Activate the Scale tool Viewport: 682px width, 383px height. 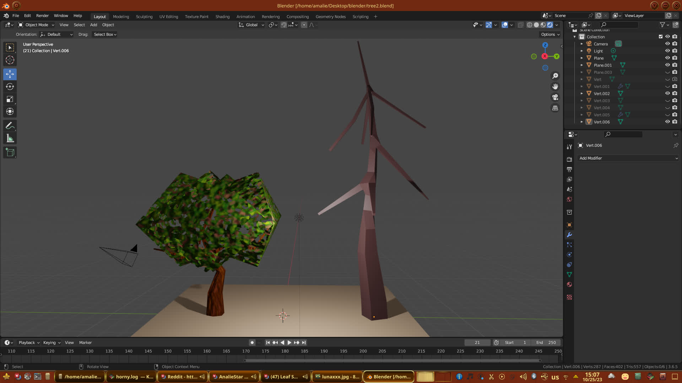[x=10, y=99]
